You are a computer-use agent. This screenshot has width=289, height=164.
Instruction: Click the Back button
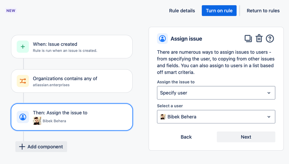[186, 137]
